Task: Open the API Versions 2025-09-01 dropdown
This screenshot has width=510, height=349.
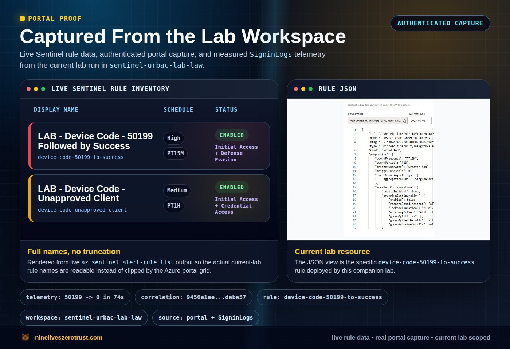Action: [x=420, y=121]
